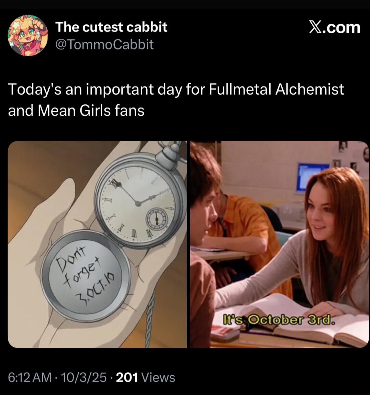The image size is (370, 395).
Task: Click the 10/3/25 post date
Action: tap(84, 377)
